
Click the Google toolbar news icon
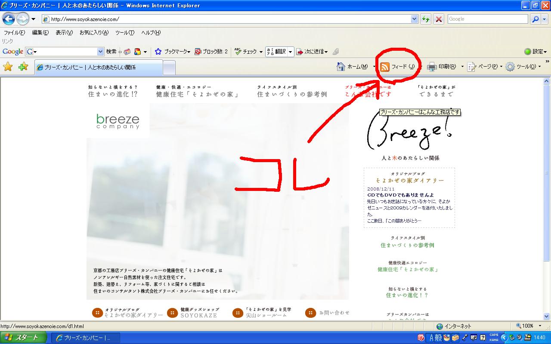click(x=127, y=52)
